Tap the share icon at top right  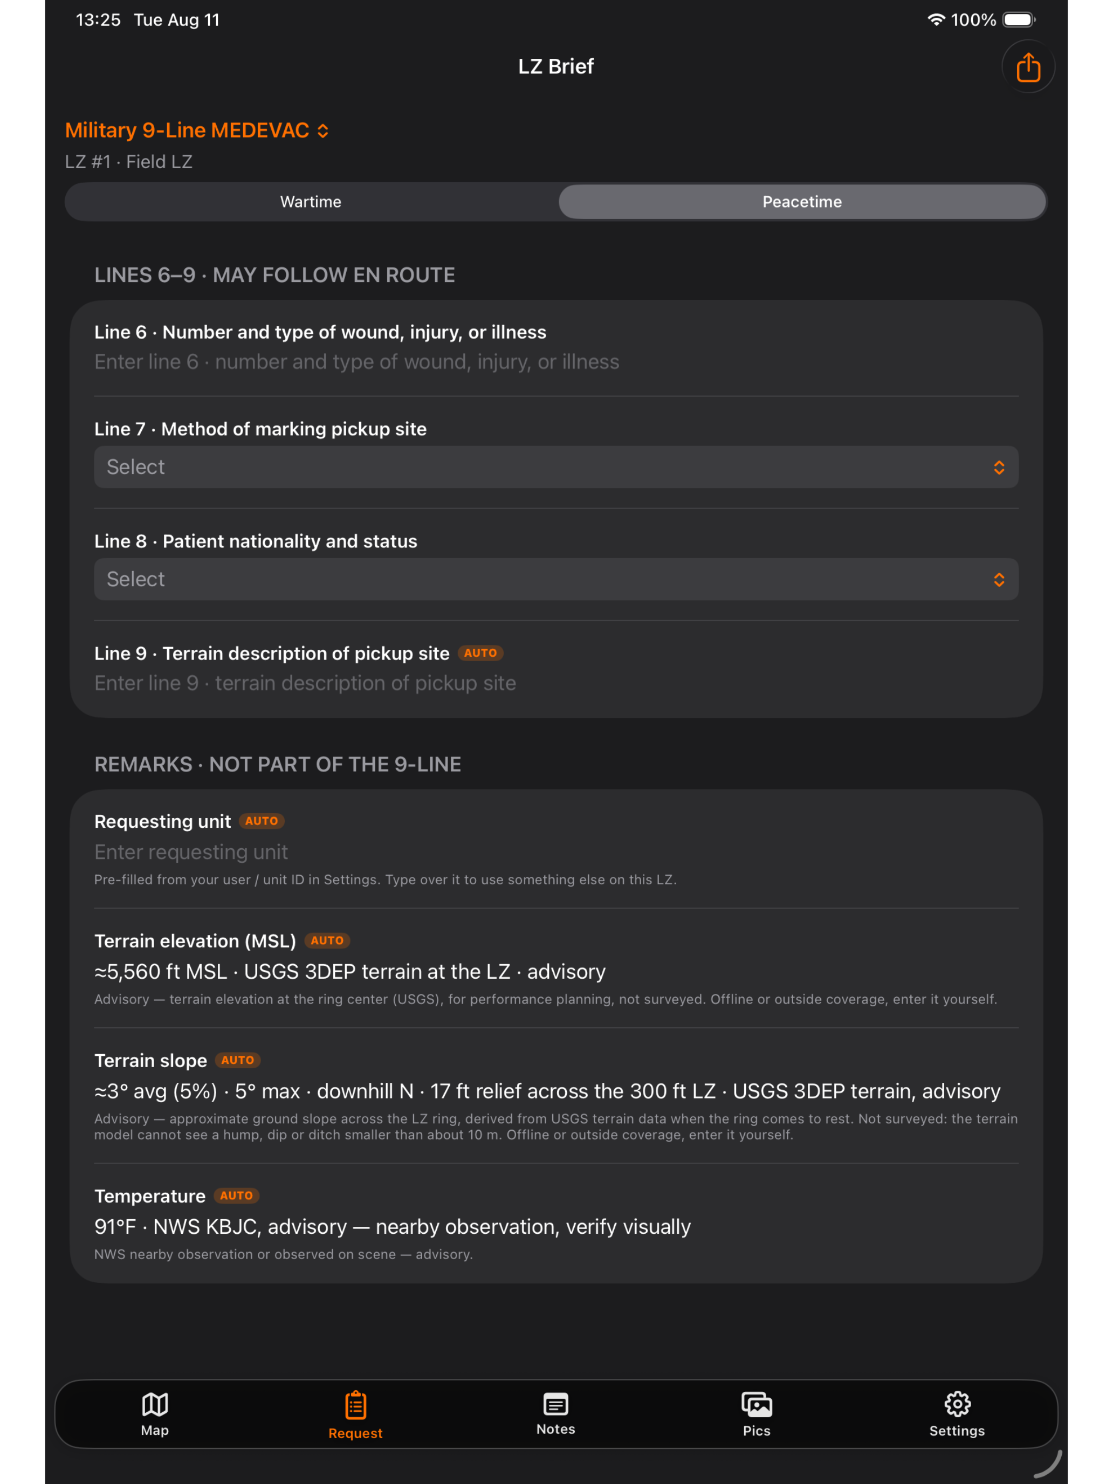pyautogui.click(x=1028, y=67)
